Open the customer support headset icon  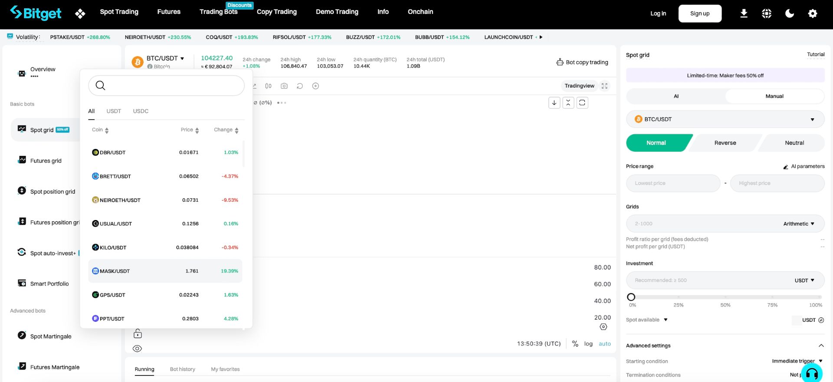pos(812,373)
